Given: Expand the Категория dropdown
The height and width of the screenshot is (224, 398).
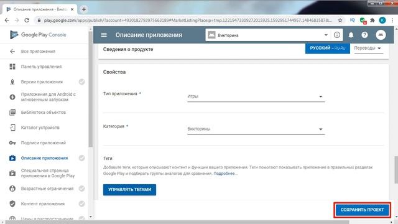Looking at the screenshot, I should click(x=256, y=129).
